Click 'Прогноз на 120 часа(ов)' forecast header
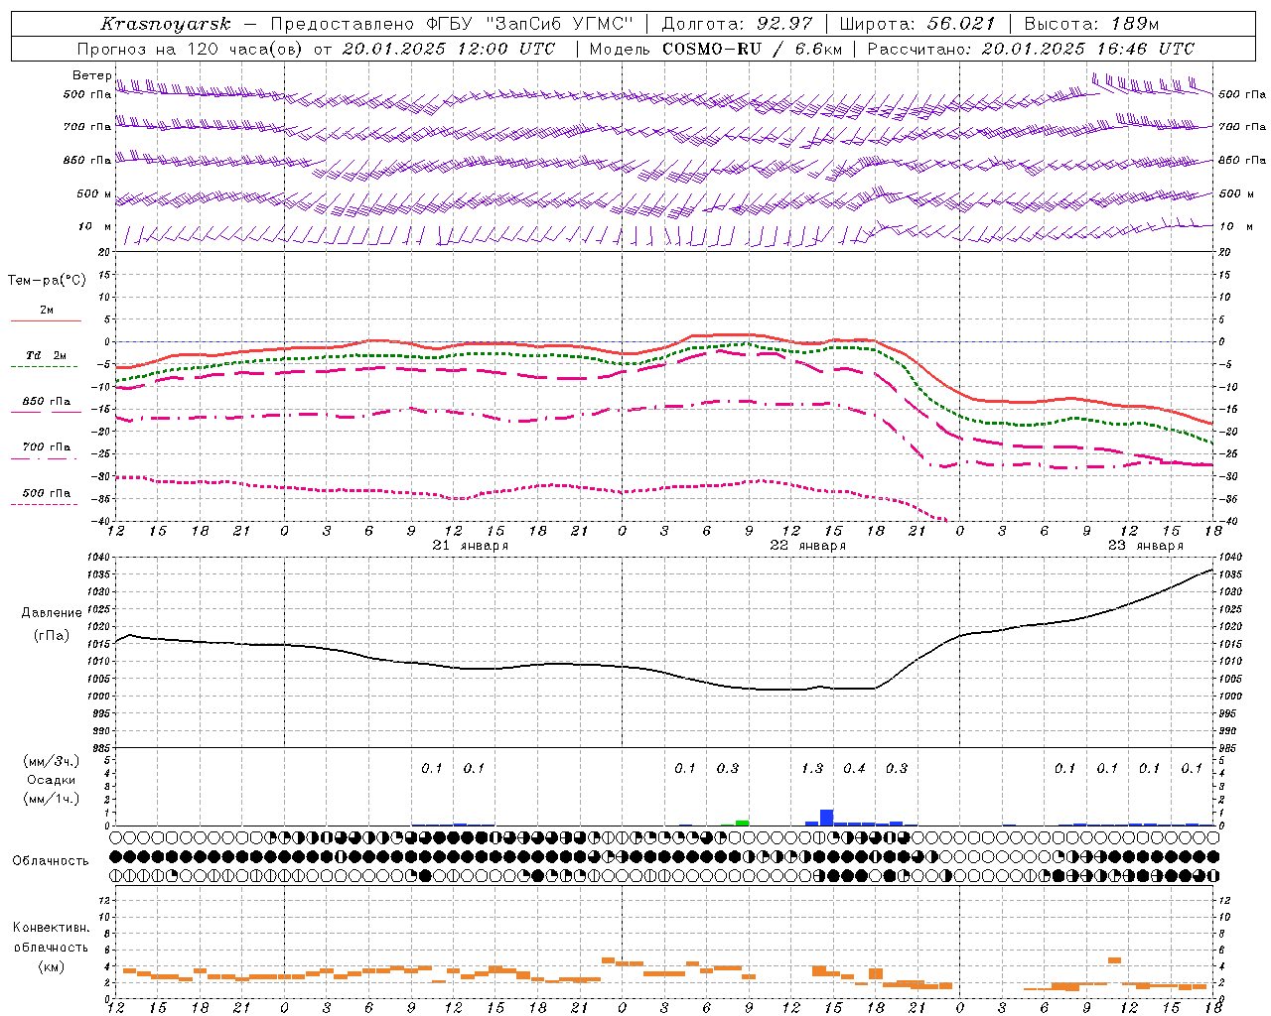This screenshot has width=1271, height=1016. [190, 49]
